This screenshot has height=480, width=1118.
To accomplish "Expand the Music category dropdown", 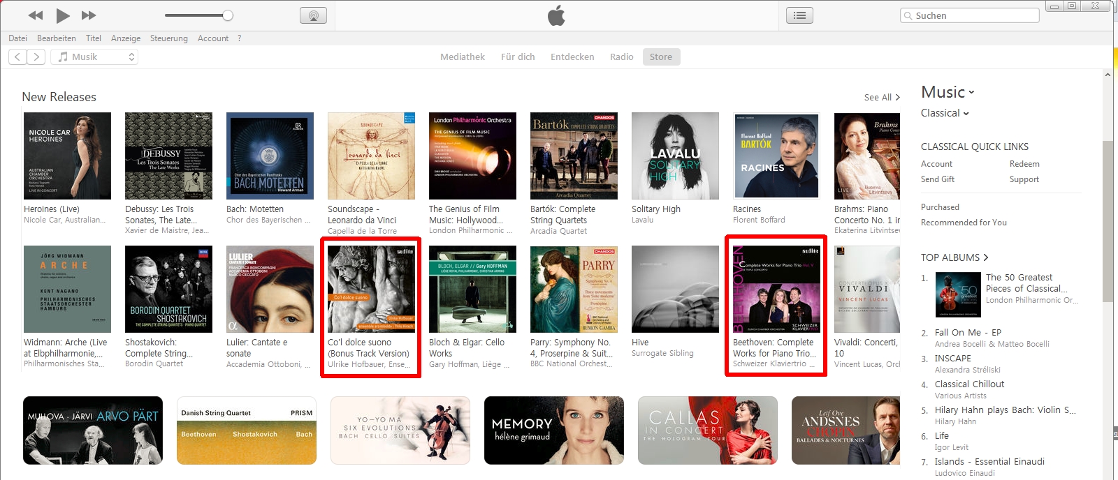I will tap(948, 92).
